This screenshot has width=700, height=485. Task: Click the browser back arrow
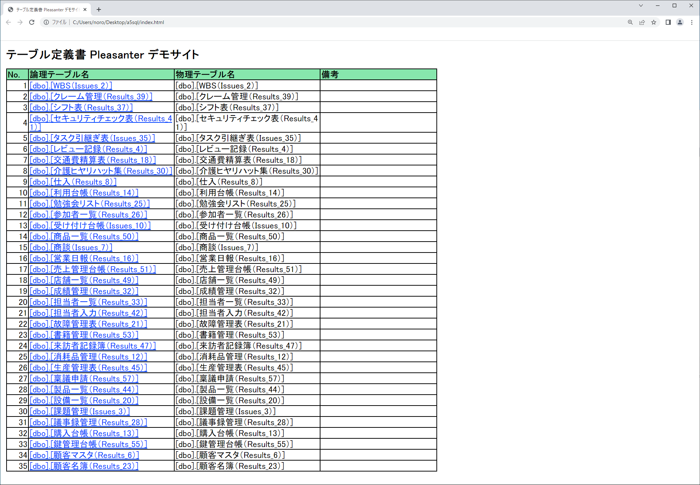tap(8, 22)
